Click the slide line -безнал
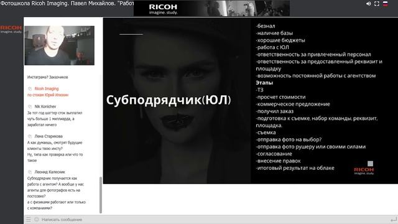The width and height of the screenshot is (398, 224). (x=266, y=26)
